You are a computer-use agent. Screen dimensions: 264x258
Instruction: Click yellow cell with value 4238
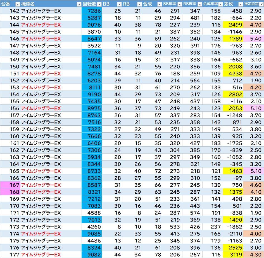coord(233,74)
